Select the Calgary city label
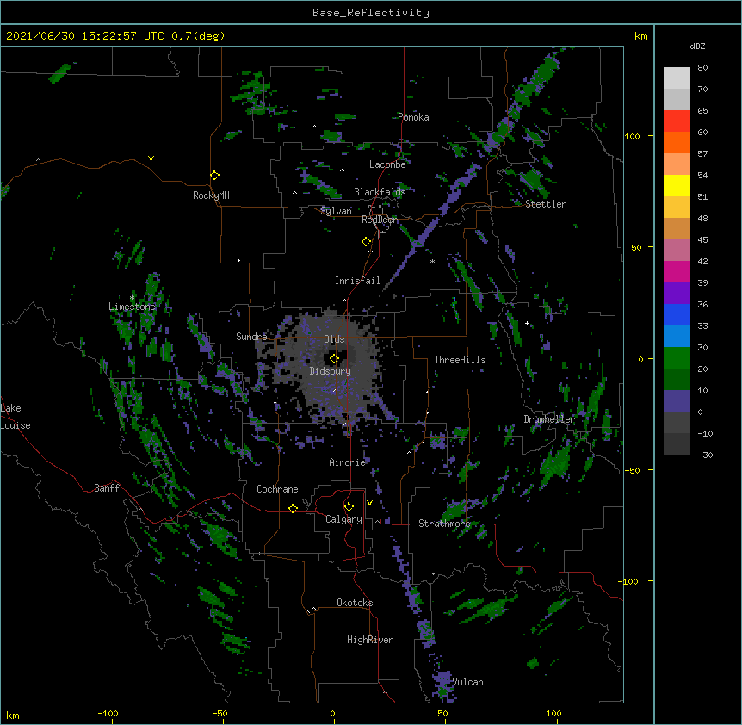 tap(343, 519)
